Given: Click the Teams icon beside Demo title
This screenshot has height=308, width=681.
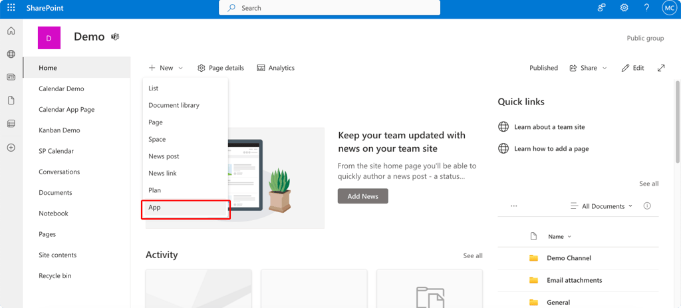Looking at the screenshot, I should click(x=115, y=37).
